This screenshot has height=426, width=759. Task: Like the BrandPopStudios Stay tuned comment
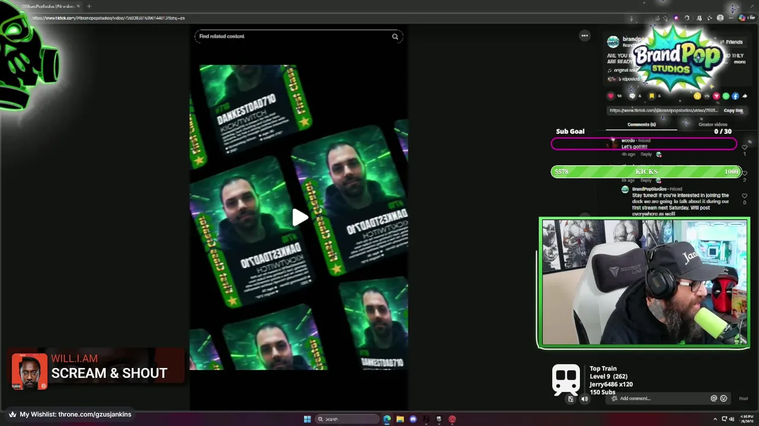tap(745, 196)
